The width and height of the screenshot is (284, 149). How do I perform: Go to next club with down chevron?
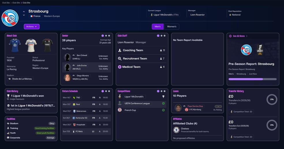tap(24, 15)
